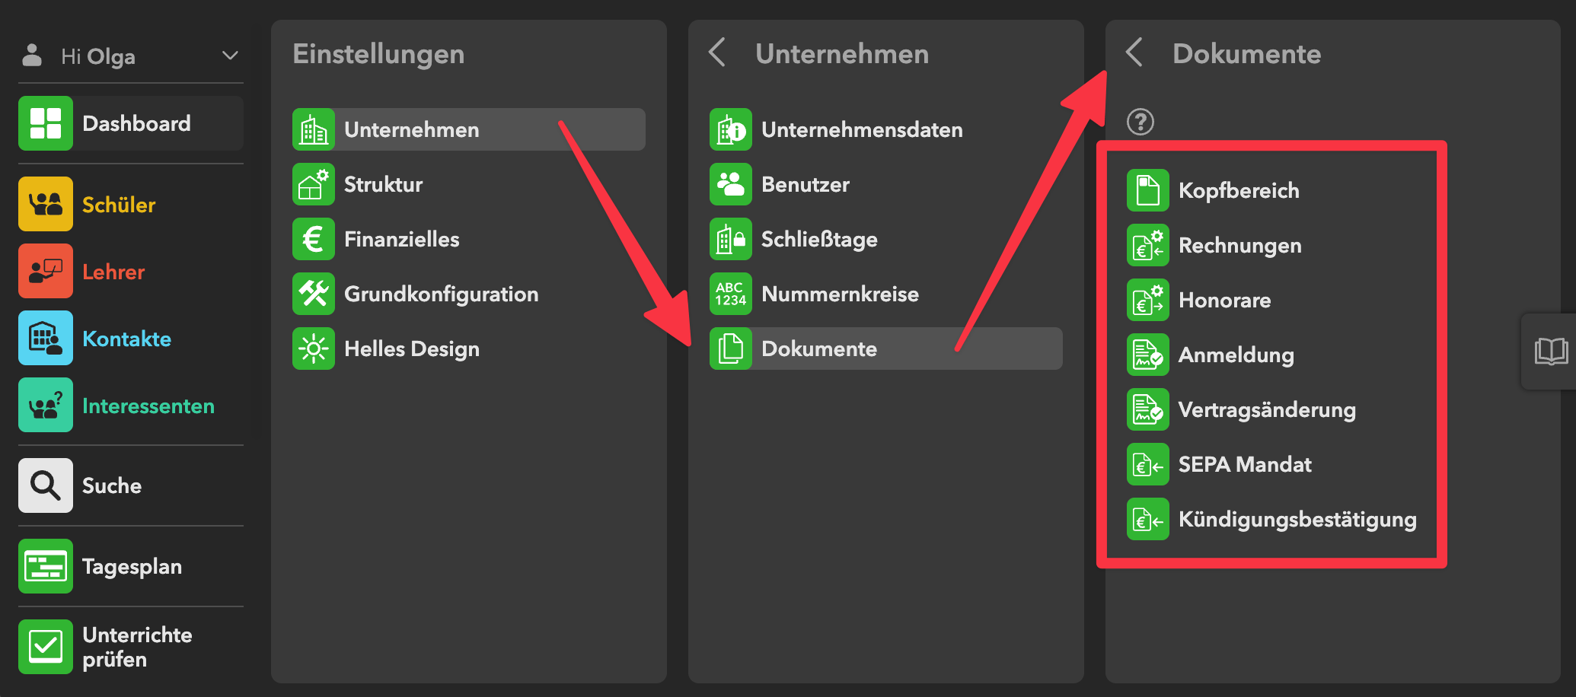This screenshot has width=1576, height=697.
Task: Click the Suche magnifying glass icon
Action: pos(46,485)
